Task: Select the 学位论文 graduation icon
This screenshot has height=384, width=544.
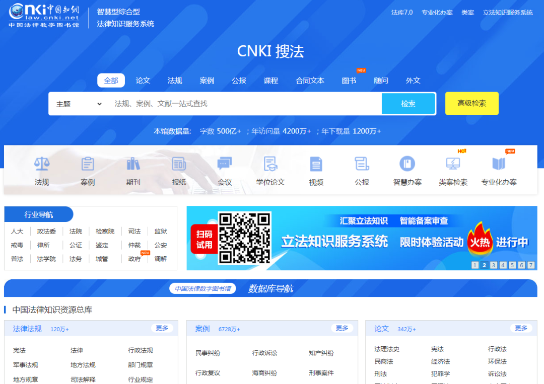Action: [270, 164]
